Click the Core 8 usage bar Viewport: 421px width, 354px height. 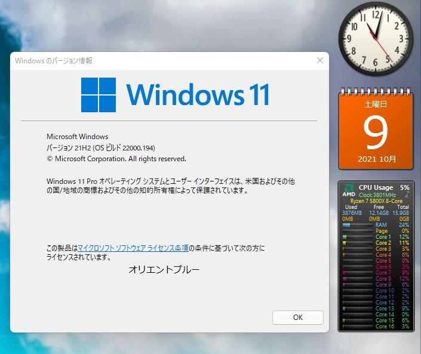point(357,279)
